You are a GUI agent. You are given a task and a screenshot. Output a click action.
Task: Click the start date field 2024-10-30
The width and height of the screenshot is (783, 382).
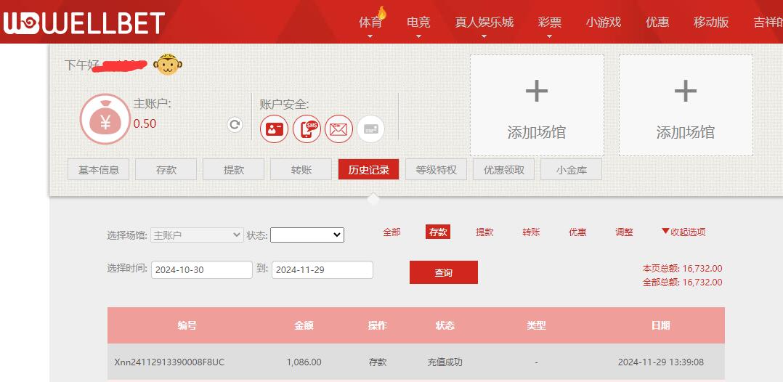pyautogui.click(x=201, y=269)
